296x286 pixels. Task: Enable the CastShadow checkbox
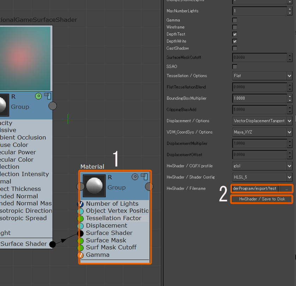[x=235, y=48]
